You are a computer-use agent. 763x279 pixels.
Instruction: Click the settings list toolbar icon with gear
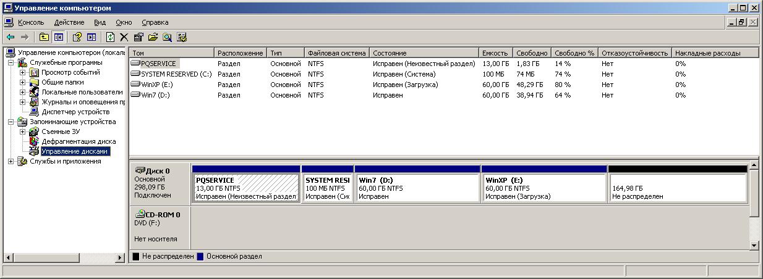tap(182, 37)
